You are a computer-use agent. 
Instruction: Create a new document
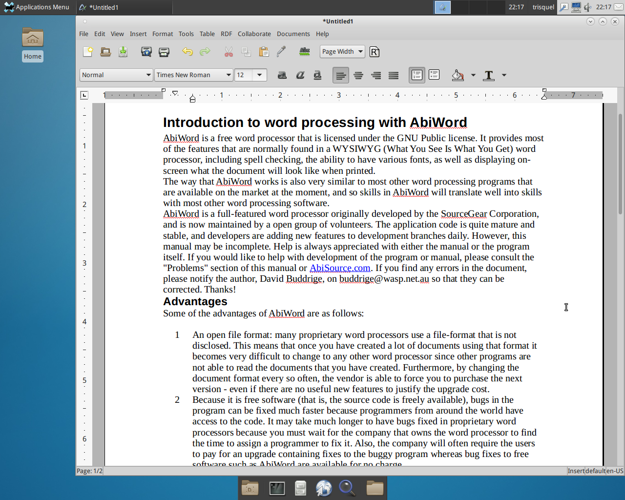click(x=88, y=52)
